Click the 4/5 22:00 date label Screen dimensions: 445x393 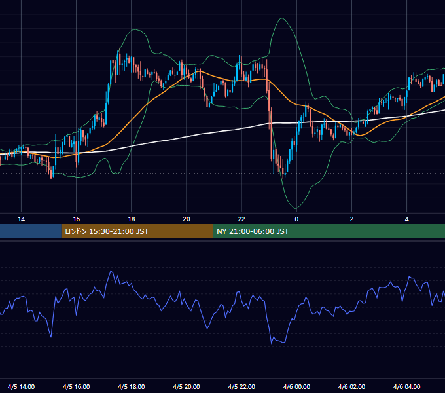tap(241, 386)
